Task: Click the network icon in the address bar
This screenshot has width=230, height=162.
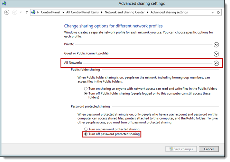Action: (x=33, y=12)
